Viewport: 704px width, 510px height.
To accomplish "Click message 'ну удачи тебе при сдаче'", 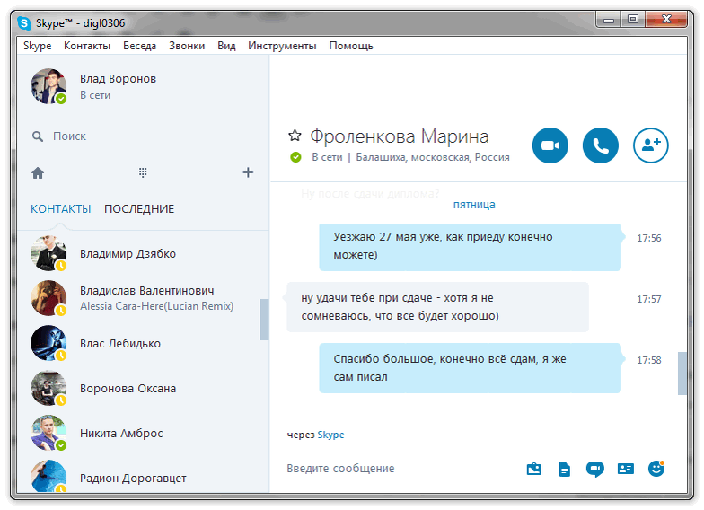I will [438, 307].
